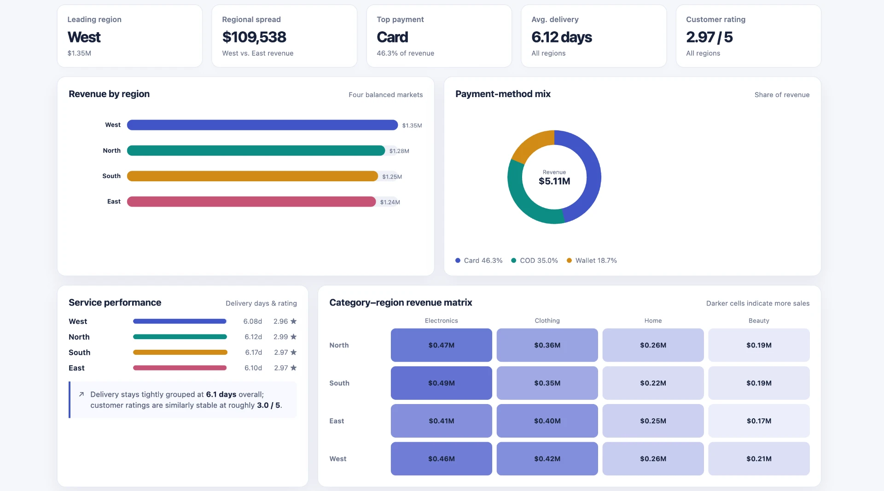Click the green COD legend dot
Image resolution: width=884 pixels, height=491 pixels.
(x=513, y=260)
